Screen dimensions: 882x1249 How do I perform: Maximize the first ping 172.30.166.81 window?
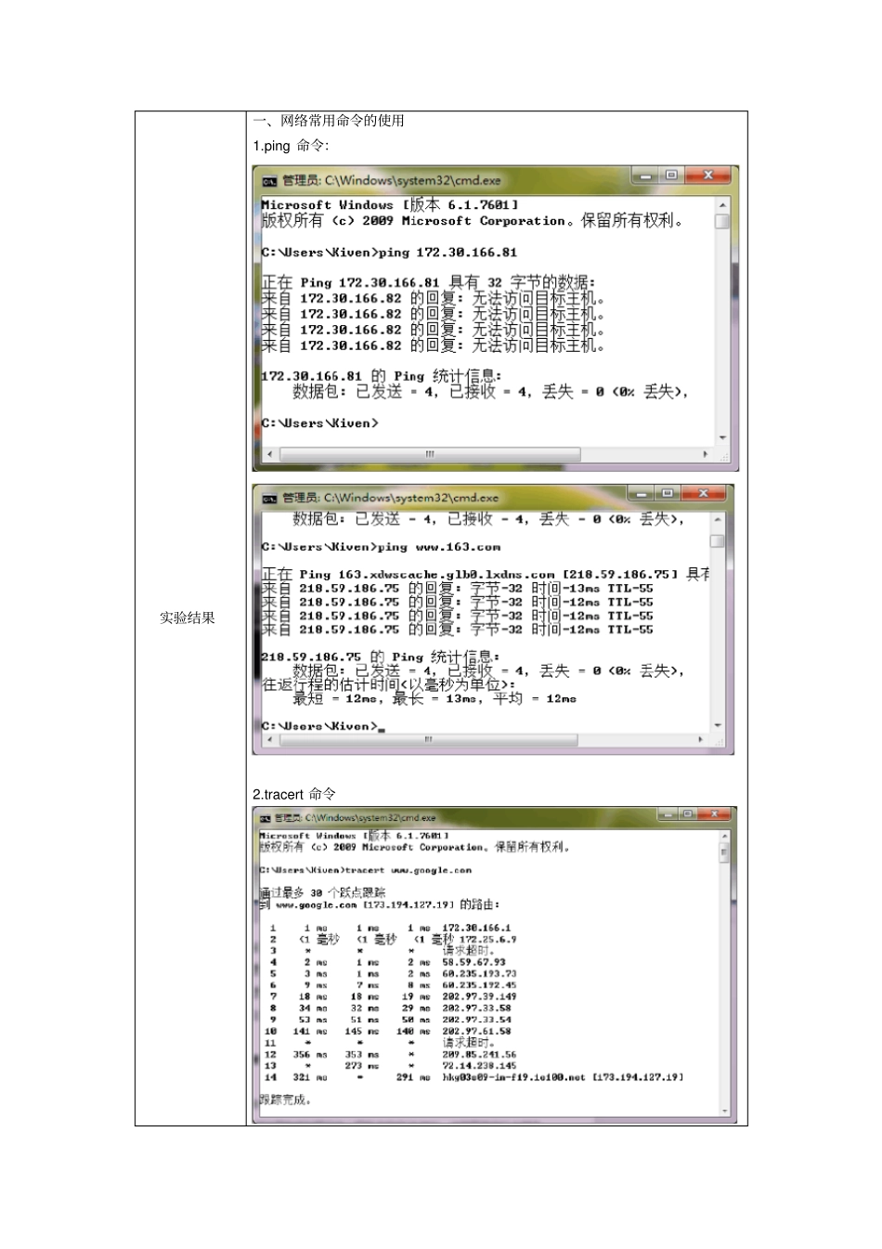[671, 176]
